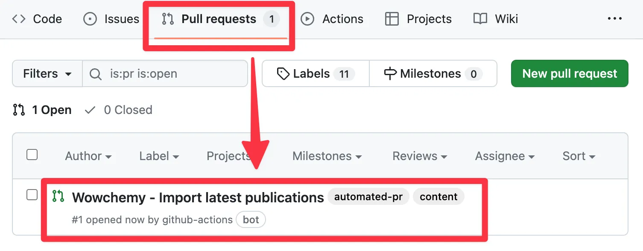Open Wowchemy - Import latest publications link
The image size is (643, 251).
coord(198,198)
